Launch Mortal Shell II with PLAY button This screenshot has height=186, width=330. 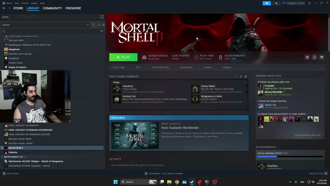(123, 57)
